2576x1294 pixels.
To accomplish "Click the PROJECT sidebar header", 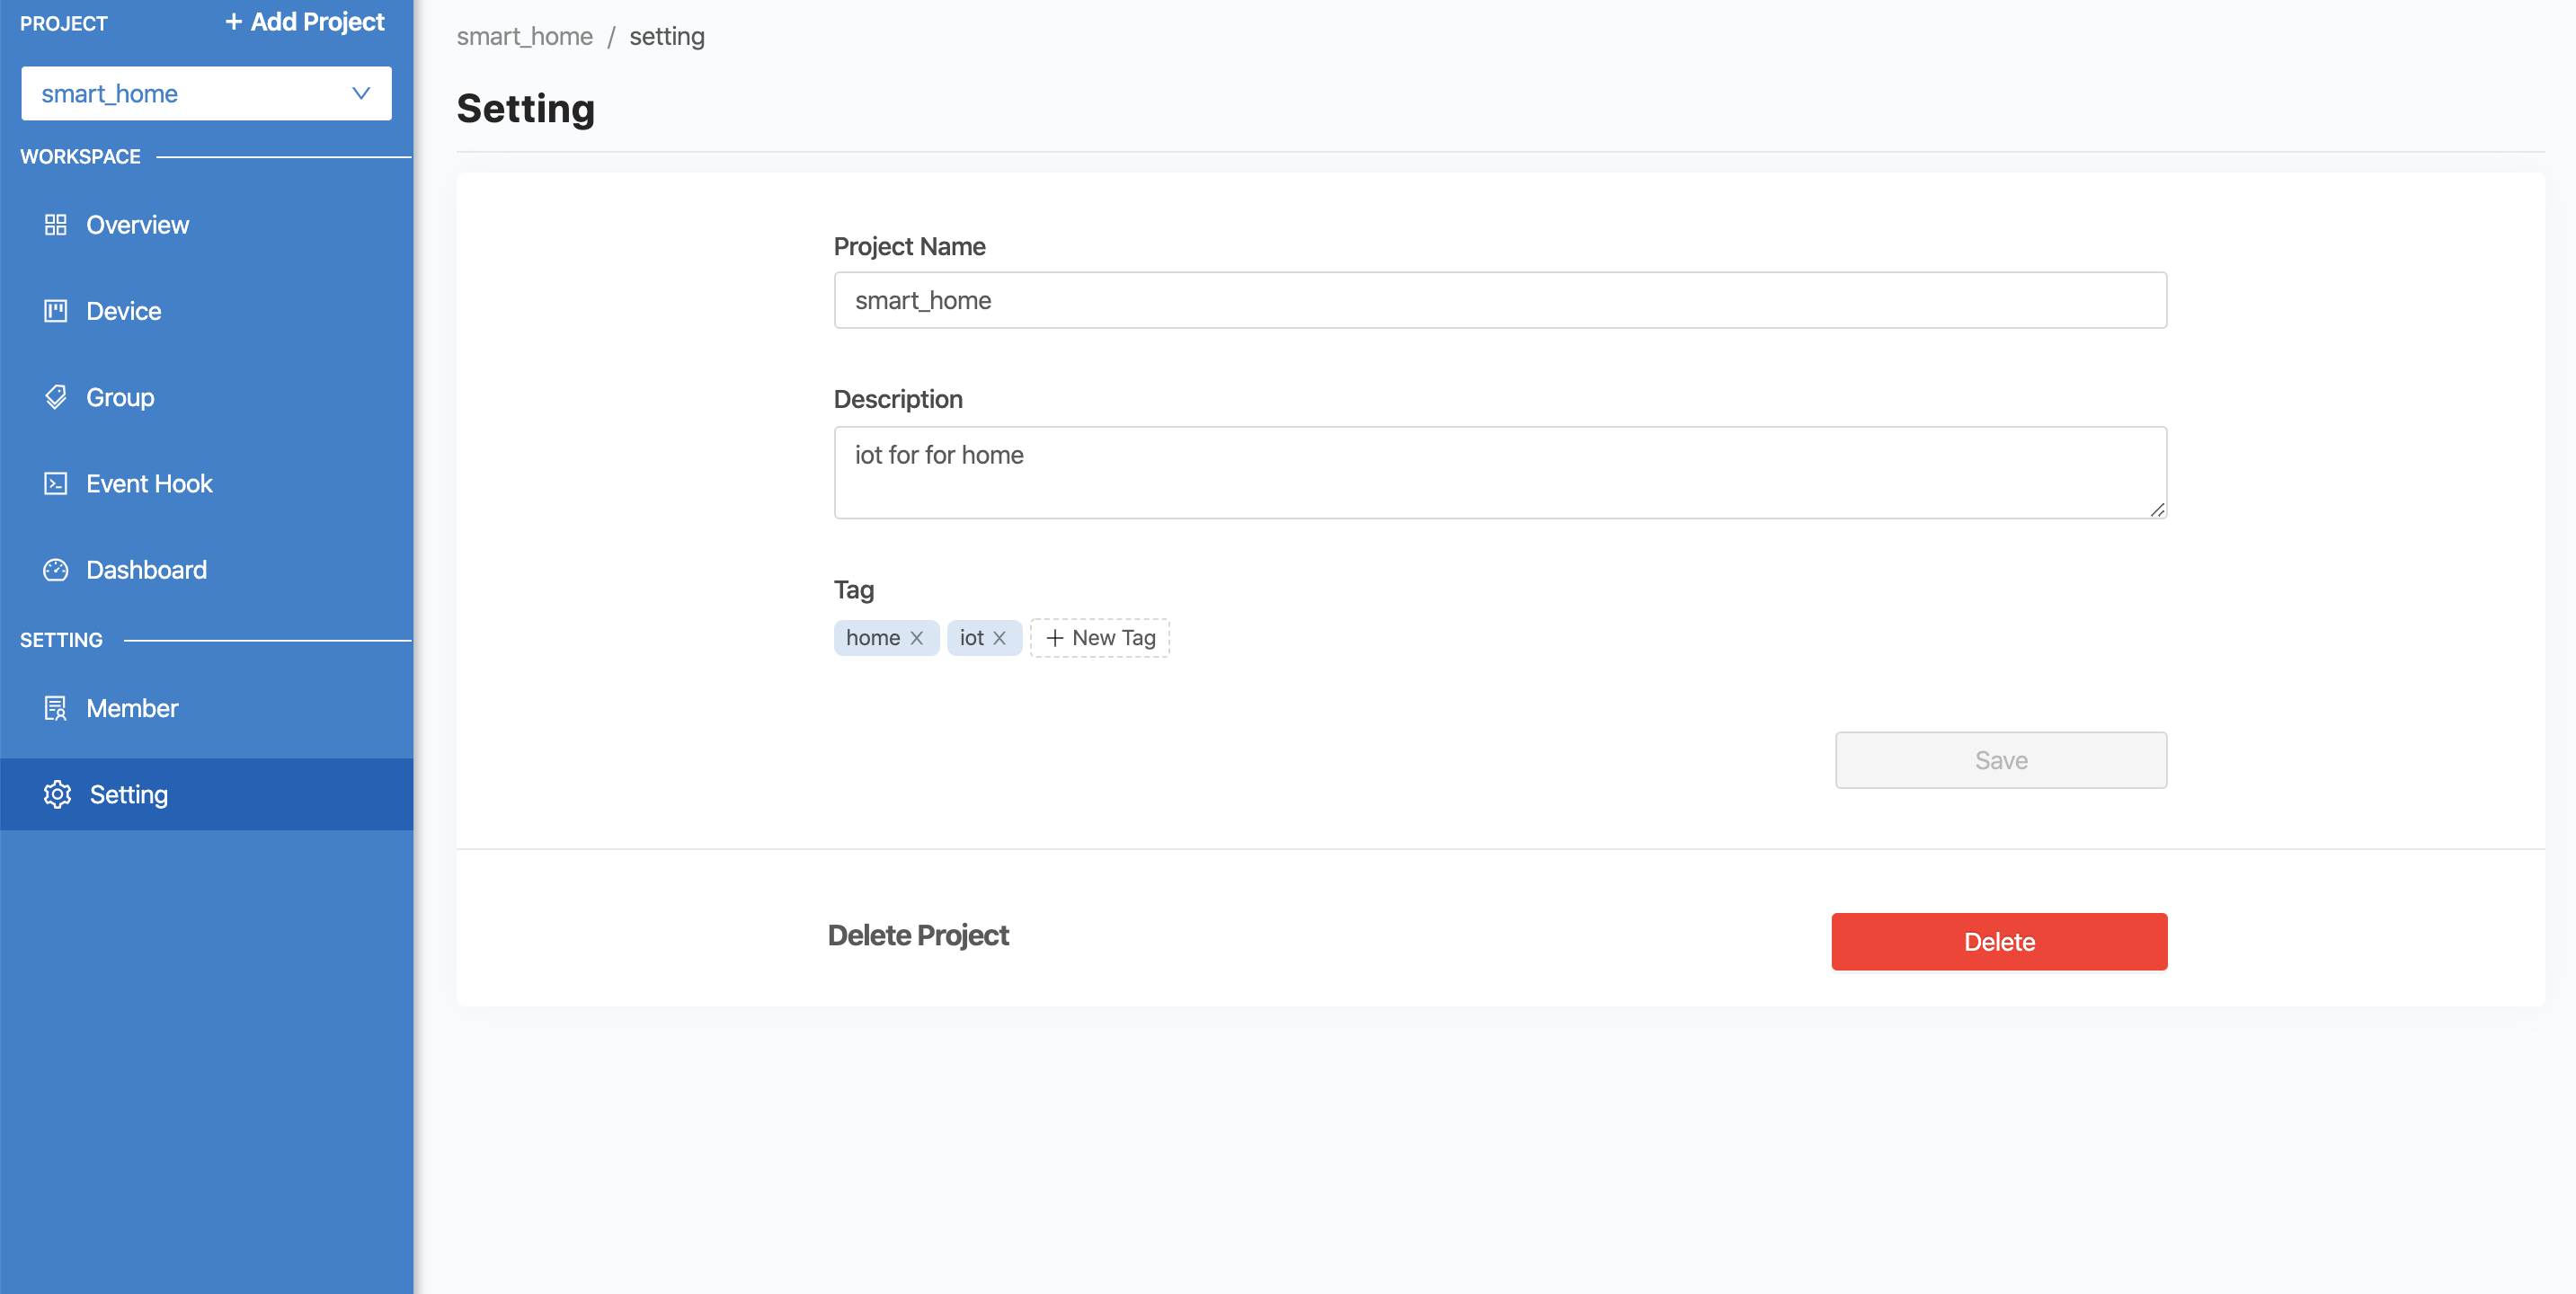I will 64,23.
